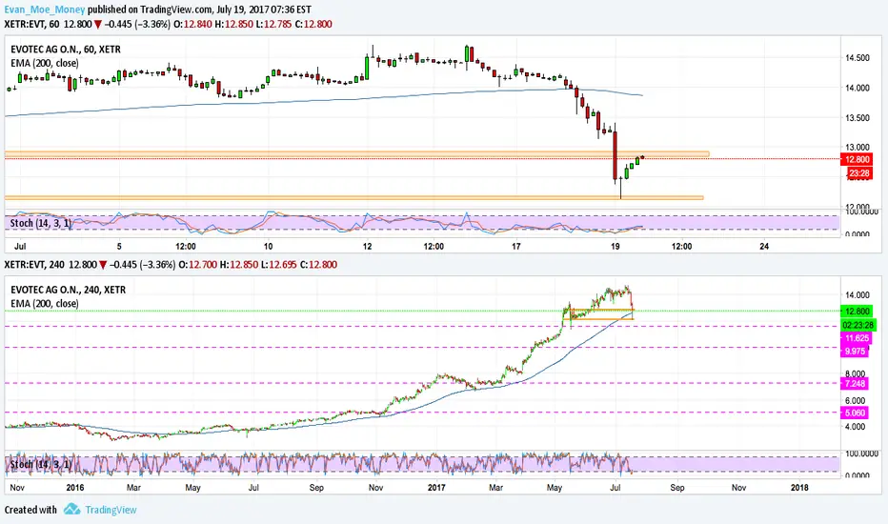888x524 pixels.
Task: Click the red 12.800 price tag on upper chart
Action: 857,159
